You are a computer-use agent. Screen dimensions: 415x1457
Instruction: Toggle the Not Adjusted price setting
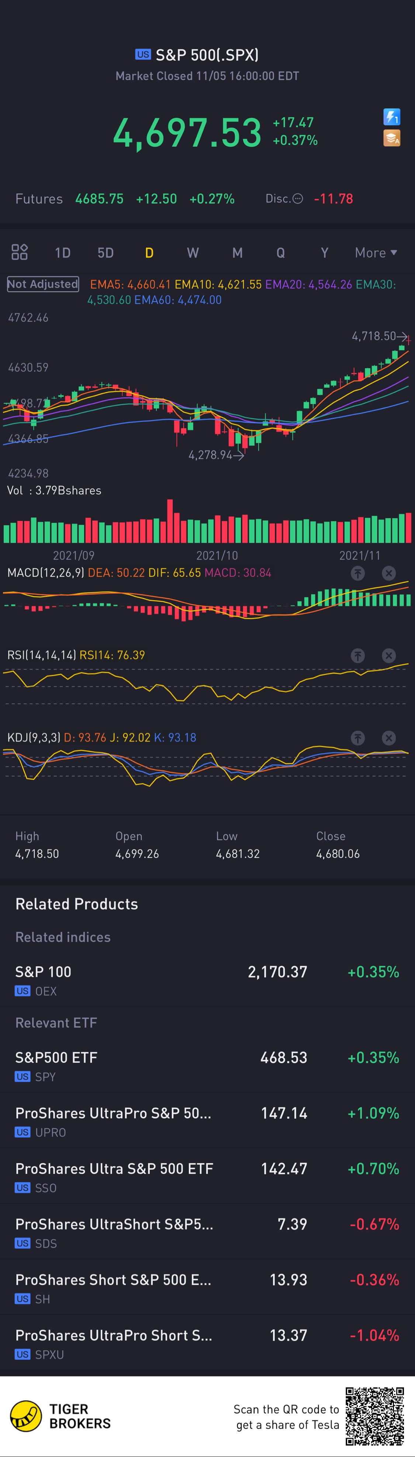coord(43,284)
